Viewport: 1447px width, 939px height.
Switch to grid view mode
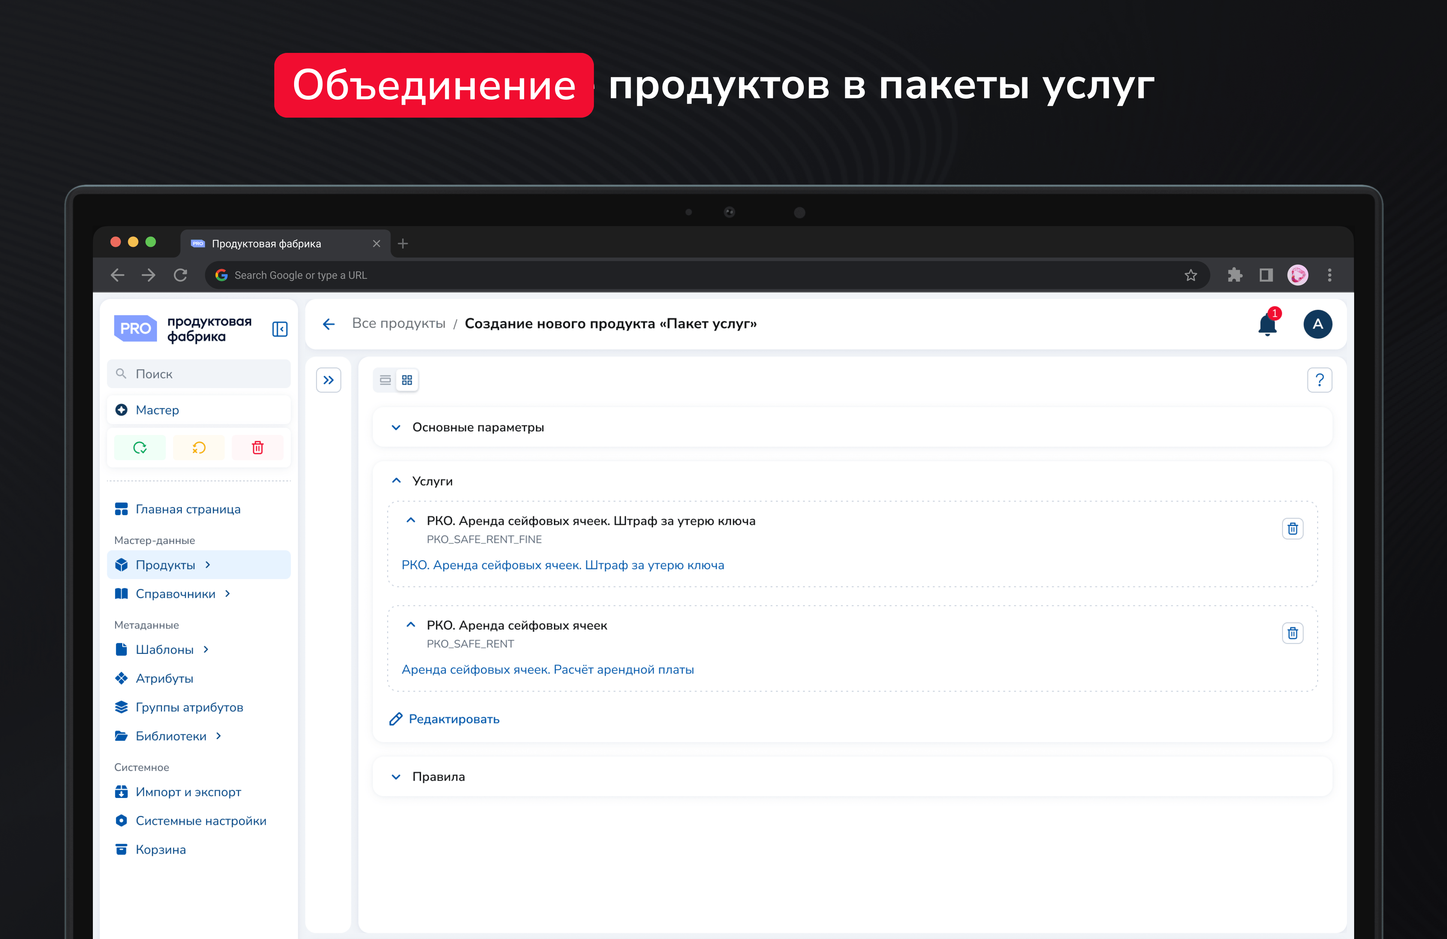coord(407,381)
